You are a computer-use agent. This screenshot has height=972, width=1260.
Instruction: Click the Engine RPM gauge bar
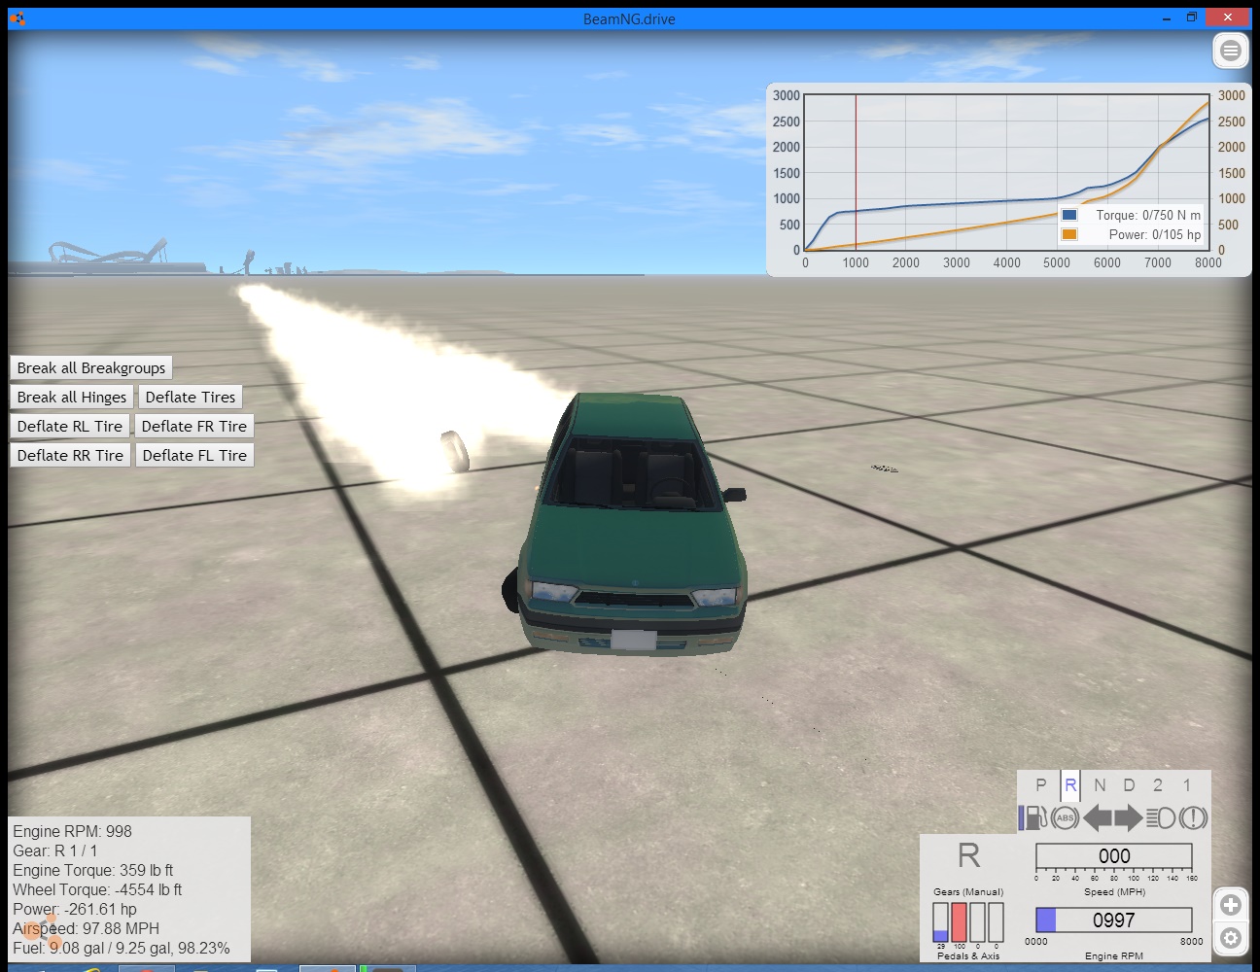1114,920
